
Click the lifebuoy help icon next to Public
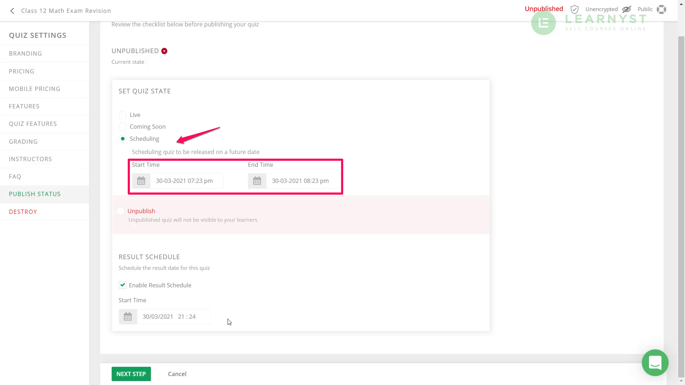661,9
